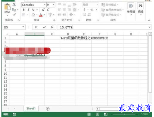This screenshot has width=154, height=117.
Task: Click the Decrease Indent icon
Action: click(x=59, y=15)
